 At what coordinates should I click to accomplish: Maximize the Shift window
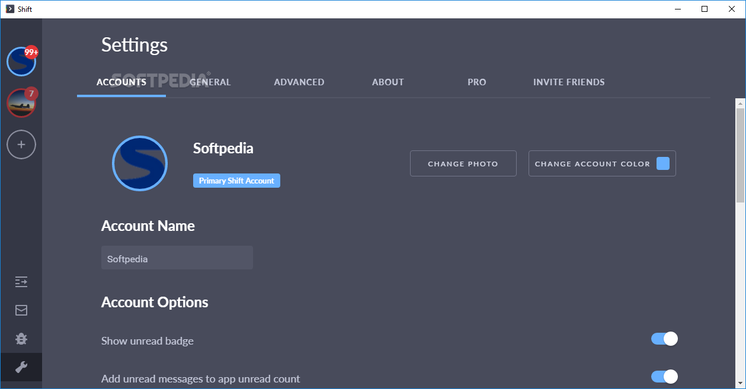705,9
